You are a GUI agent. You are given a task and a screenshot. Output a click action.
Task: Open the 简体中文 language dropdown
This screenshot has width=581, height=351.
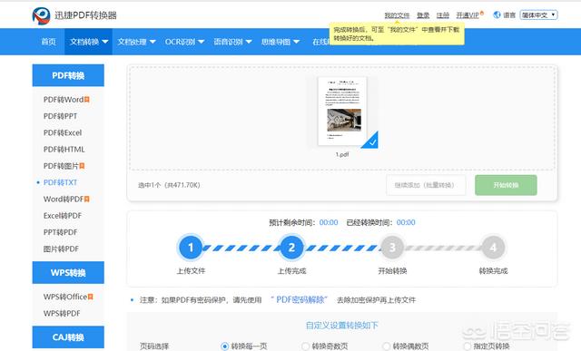538,15
